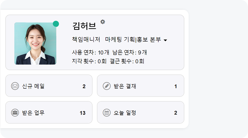Open the 신규 메일 card
The image size is (248, 138).
49,86
